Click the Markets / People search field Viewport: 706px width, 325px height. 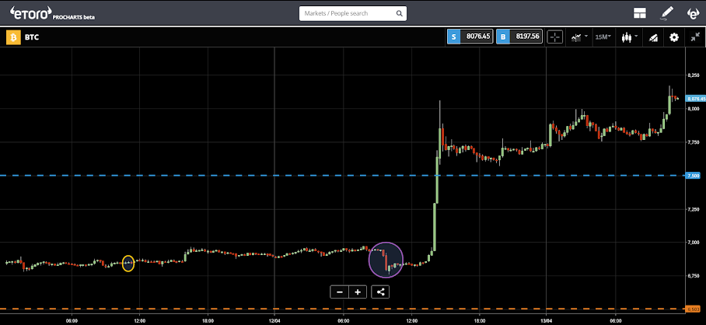tap(353, 13)
